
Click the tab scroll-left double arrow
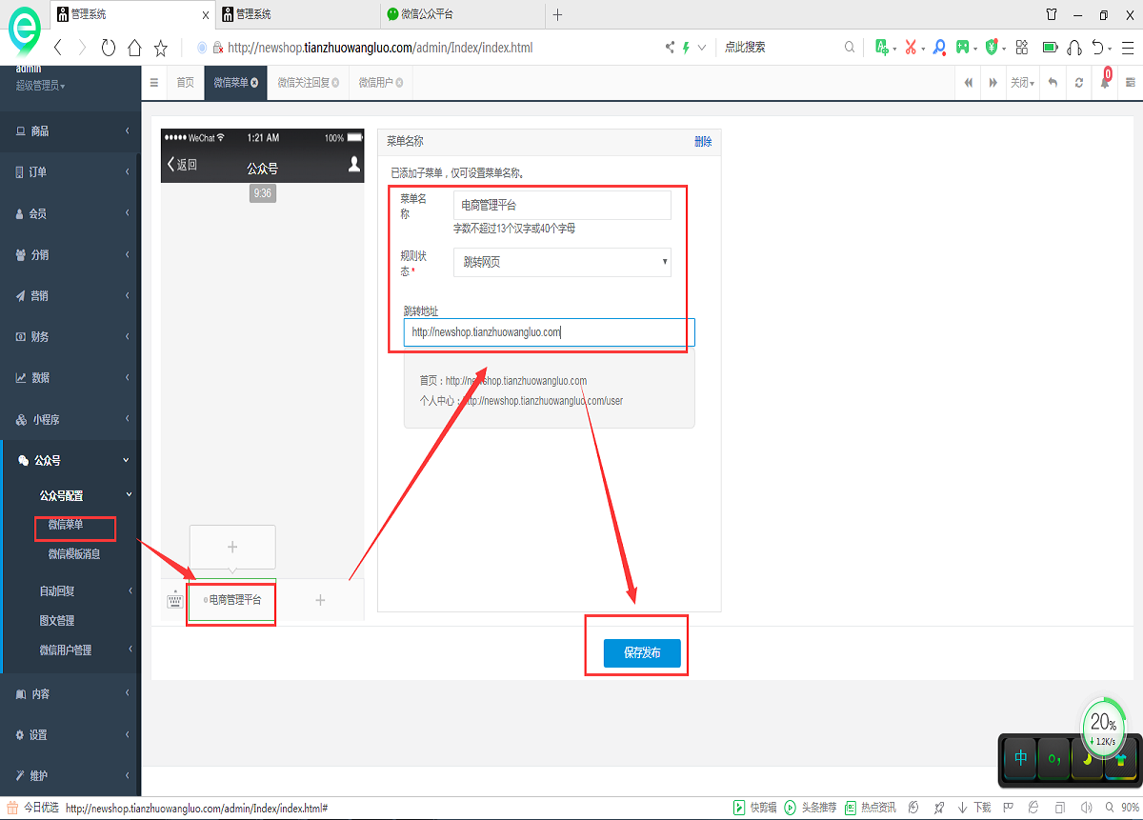tap(969, 83)
